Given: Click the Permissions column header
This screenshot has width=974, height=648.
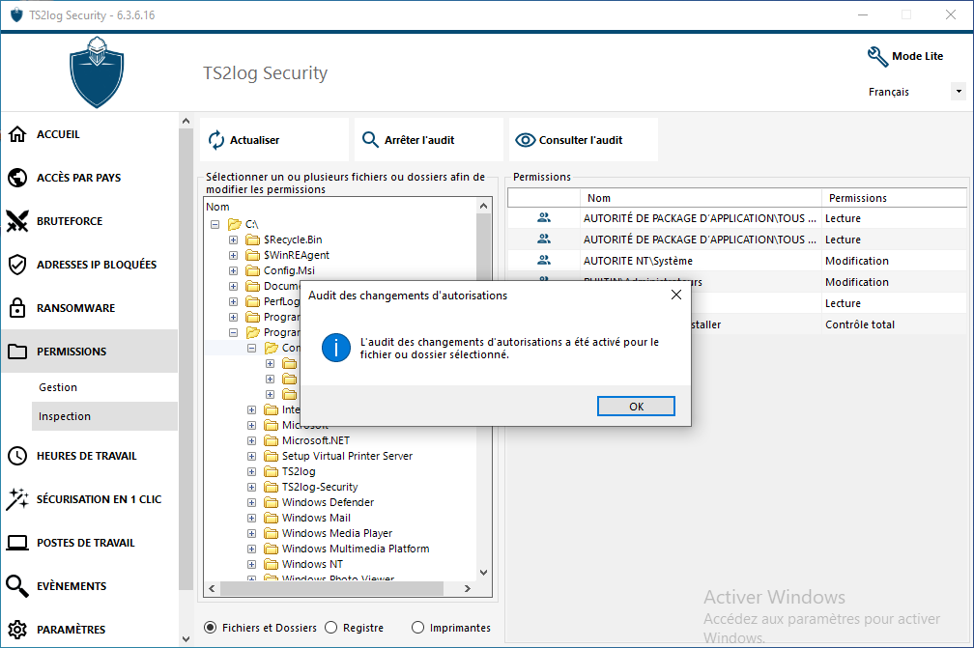Looking at the screenshot, I should click(894, 198).
